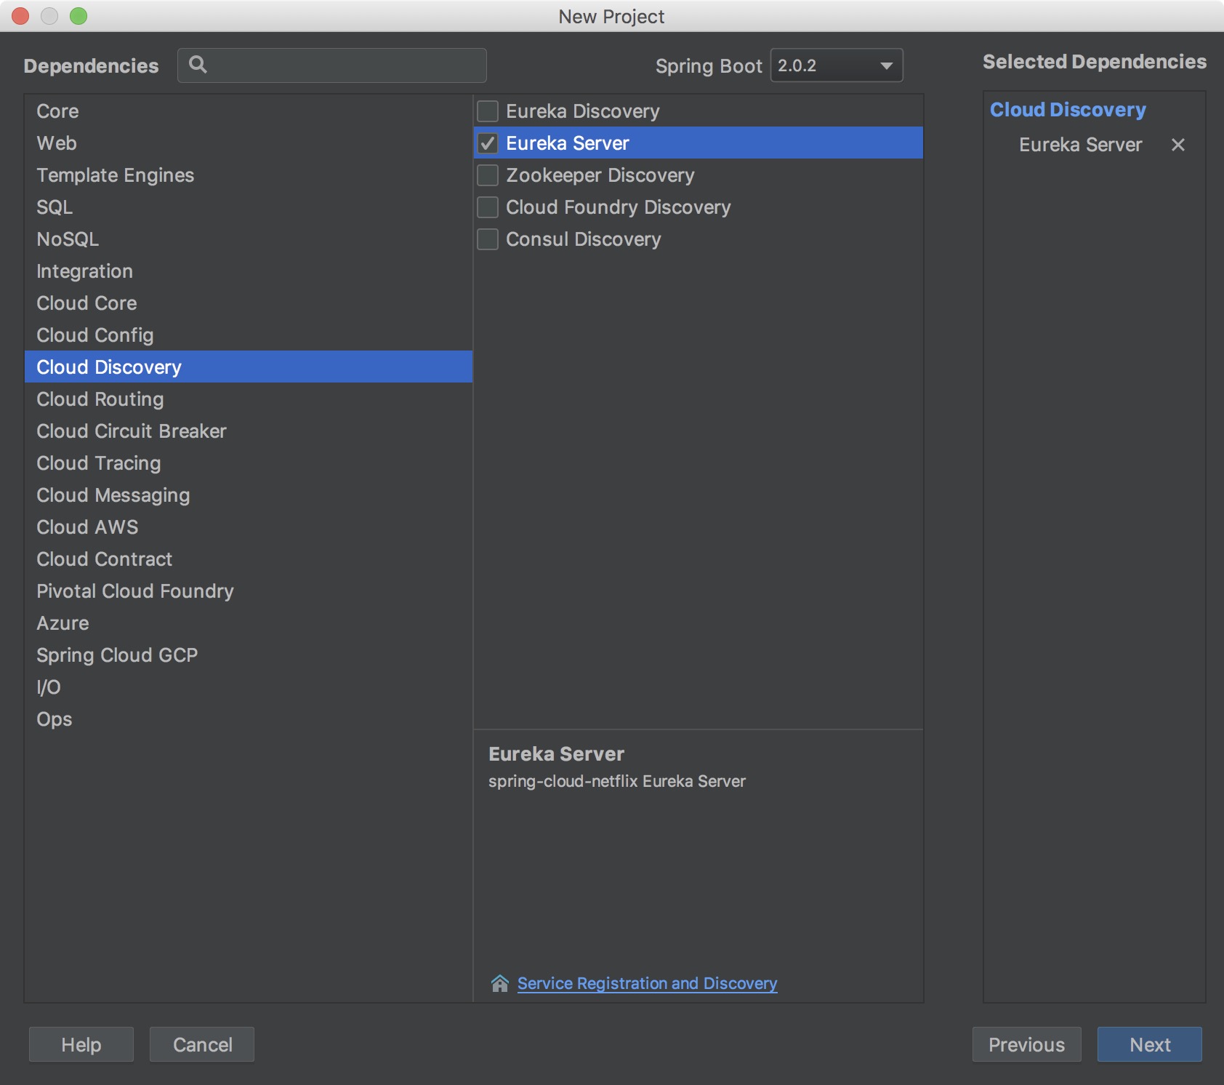Proceed with the Next button
1224x1085 pixels.
coord(1150,1044)
